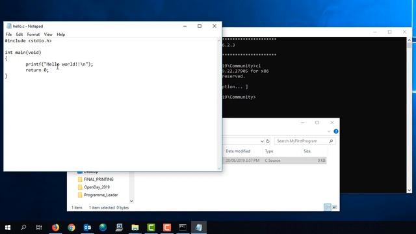Place cursor on the '#include <stdio.h>' line

(29, 41)
